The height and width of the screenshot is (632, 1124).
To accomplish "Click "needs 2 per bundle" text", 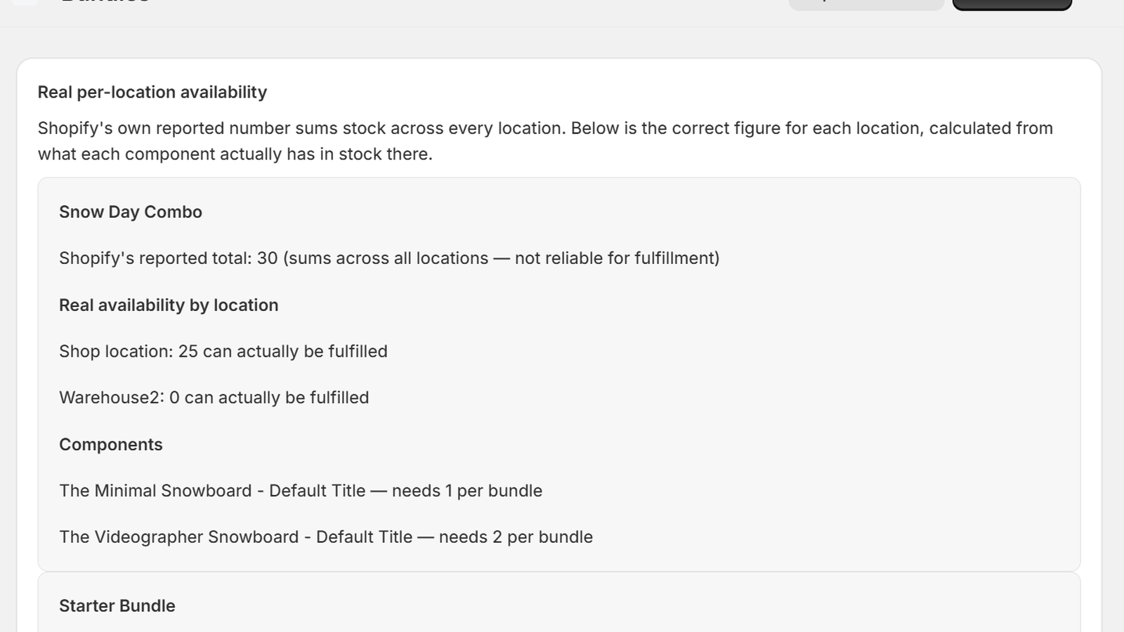I will click(x=516, y=537).
